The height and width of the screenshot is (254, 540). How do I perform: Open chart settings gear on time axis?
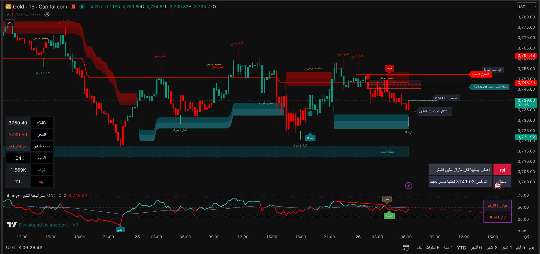click(x=527, y=237)
